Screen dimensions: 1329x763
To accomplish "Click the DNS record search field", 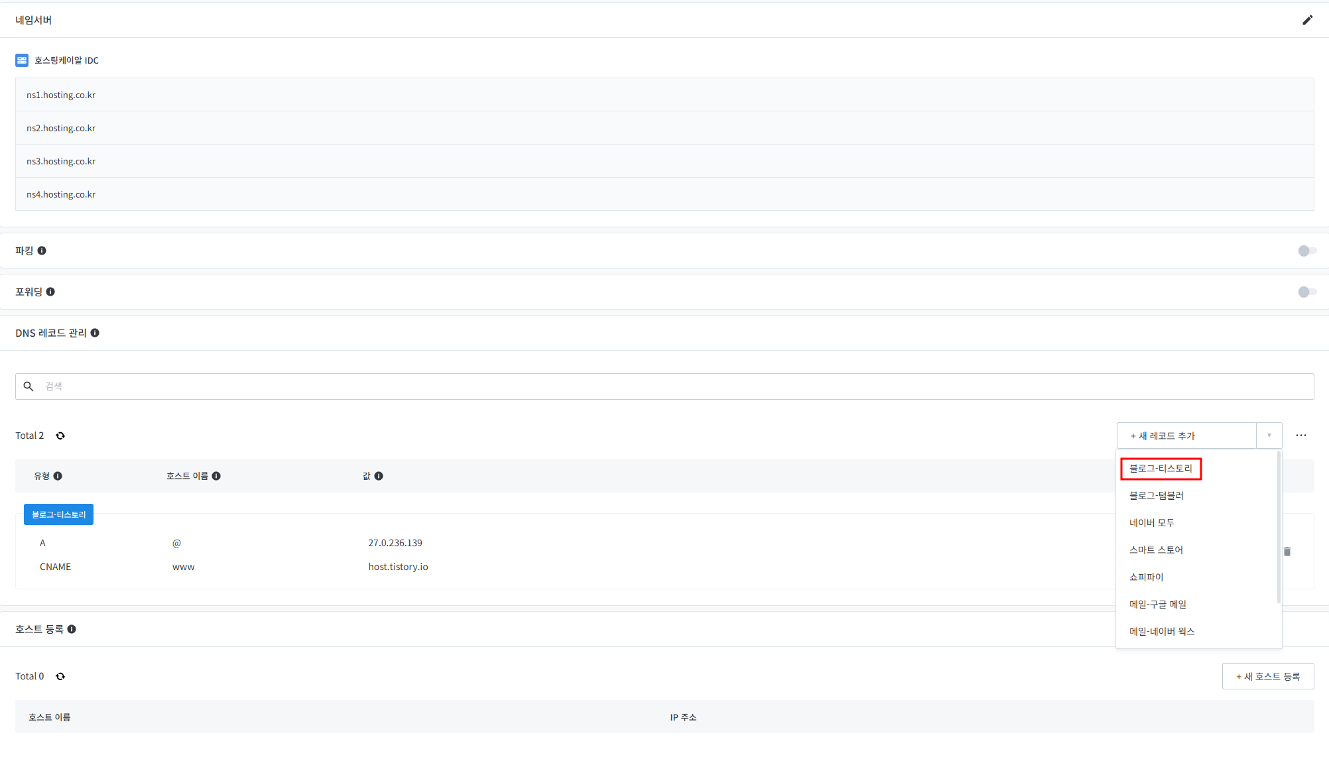I will [663, 386].
